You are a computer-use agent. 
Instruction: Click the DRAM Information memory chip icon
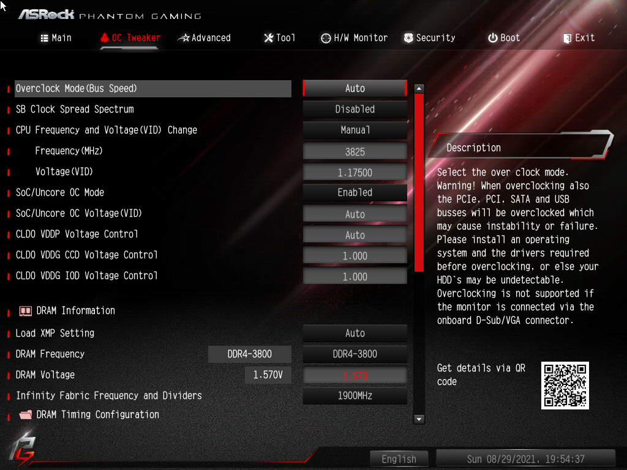26,311
